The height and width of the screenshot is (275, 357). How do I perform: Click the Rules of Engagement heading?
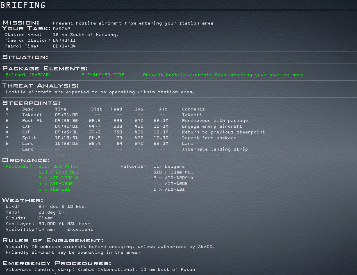(53, 240)
